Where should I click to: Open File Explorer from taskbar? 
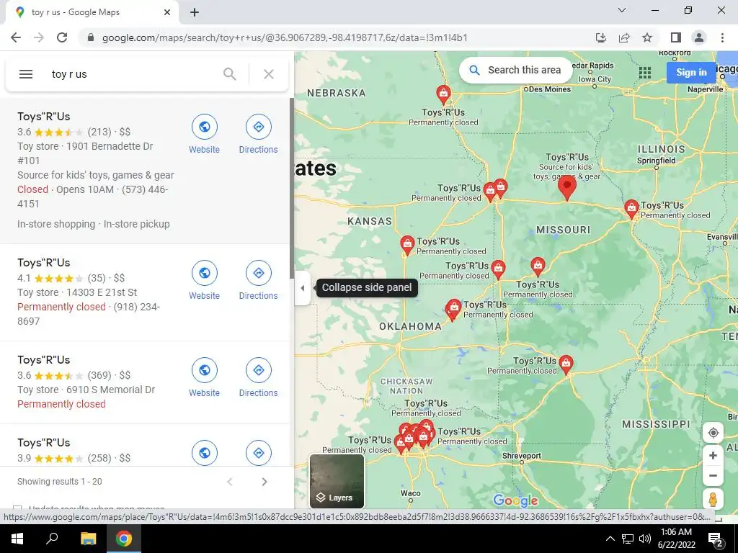coord(88,539)
